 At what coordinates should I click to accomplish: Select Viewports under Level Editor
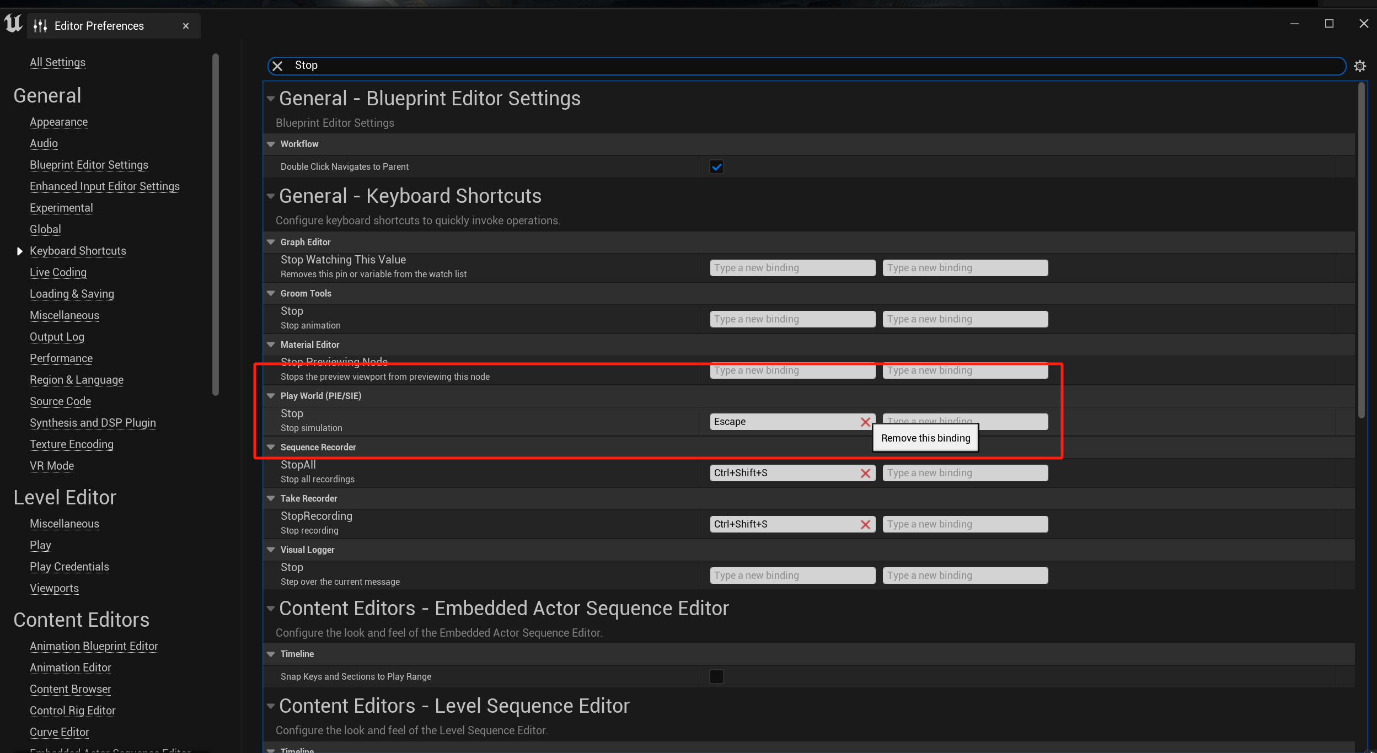[x=54, y=588]
